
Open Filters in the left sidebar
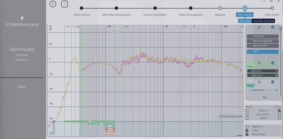coord(22,87)
